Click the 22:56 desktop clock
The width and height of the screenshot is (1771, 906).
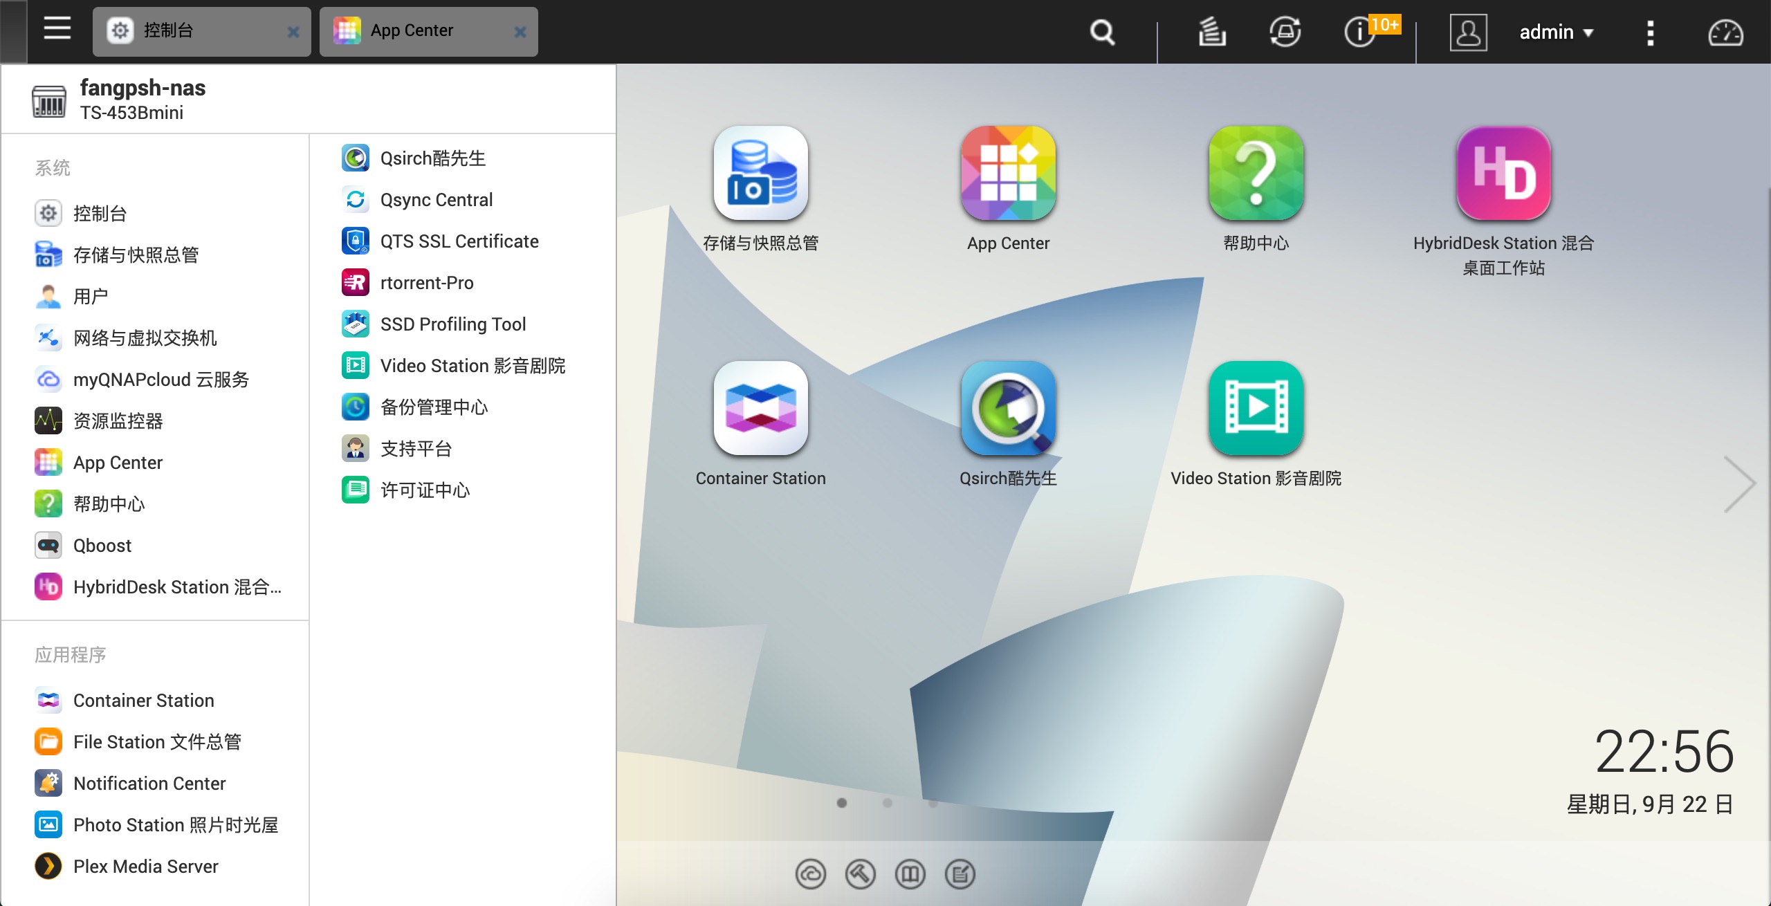pos(1664,752)
